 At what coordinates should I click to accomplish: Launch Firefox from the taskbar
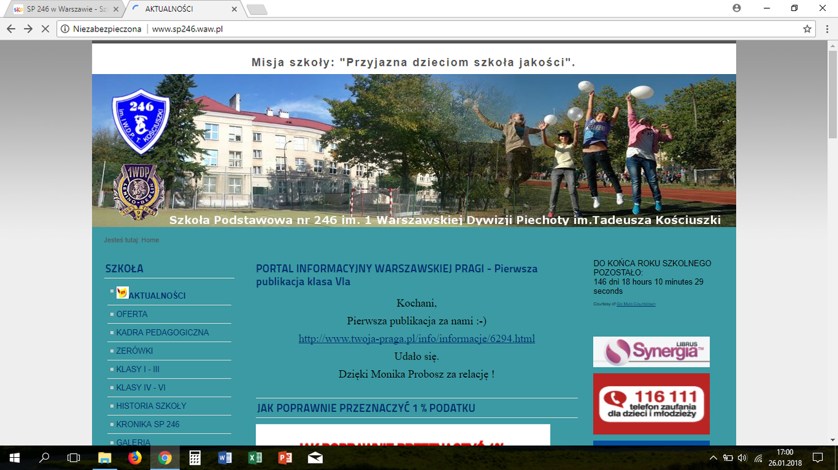click(135, 458)
